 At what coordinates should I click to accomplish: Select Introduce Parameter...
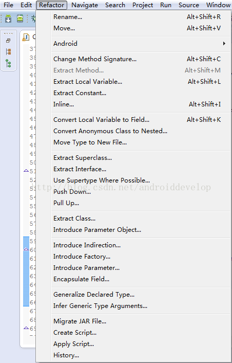tap(137, 268)
